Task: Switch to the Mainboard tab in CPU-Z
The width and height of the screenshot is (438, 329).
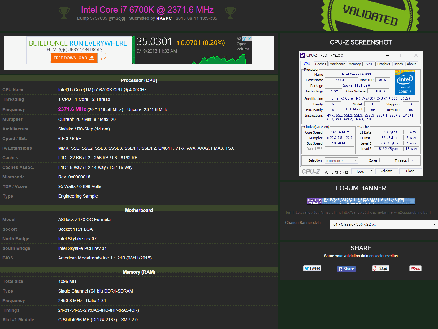Action: [337, 64]
